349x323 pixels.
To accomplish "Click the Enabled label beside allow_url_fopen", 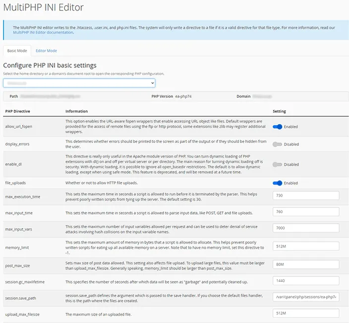I will point(291,127).
